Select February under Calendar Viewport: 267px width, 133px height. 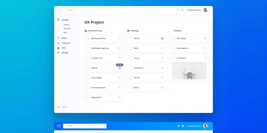(x=67, y=28)
